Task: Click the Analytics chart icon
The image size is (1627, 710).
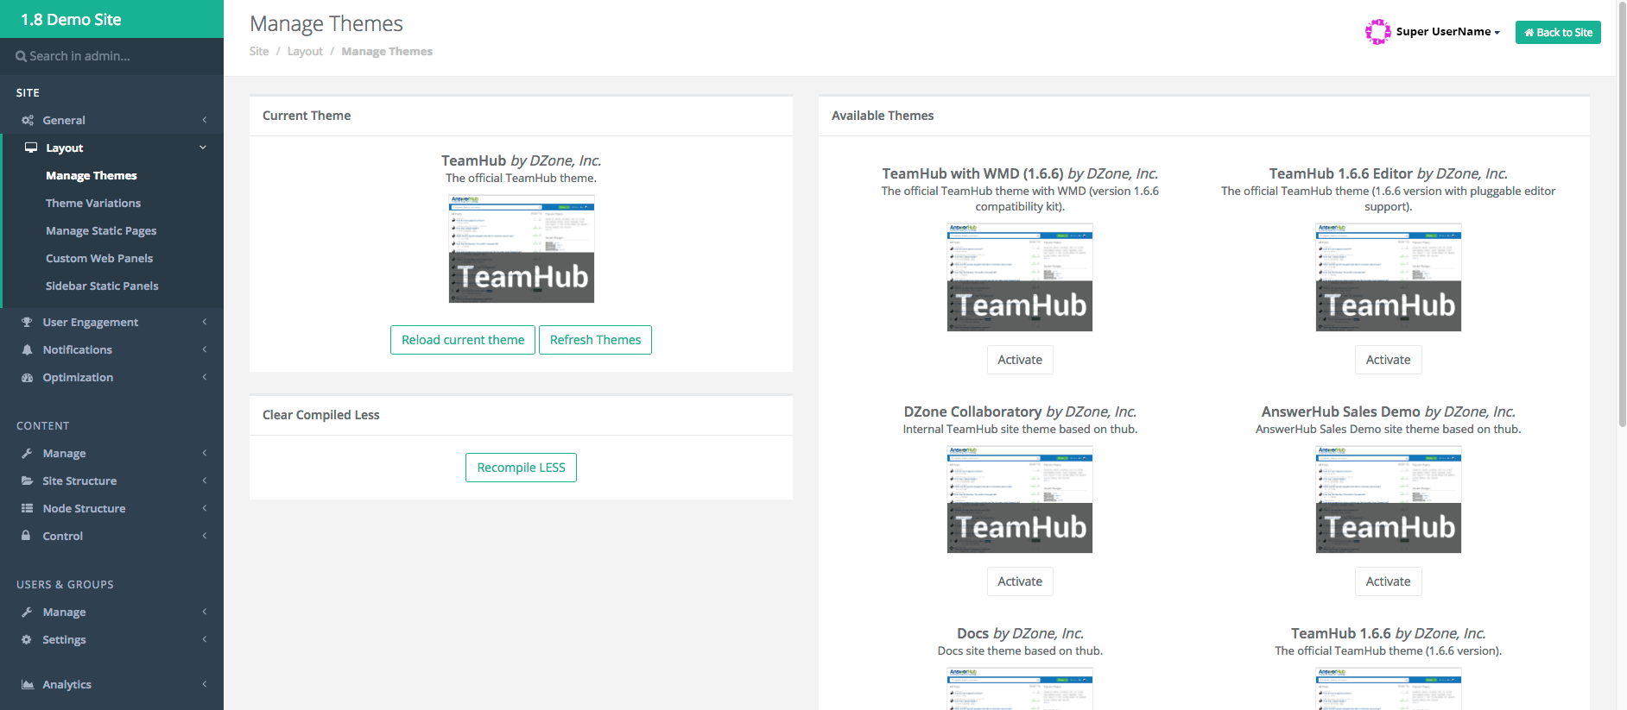Action: pos(28,684)
